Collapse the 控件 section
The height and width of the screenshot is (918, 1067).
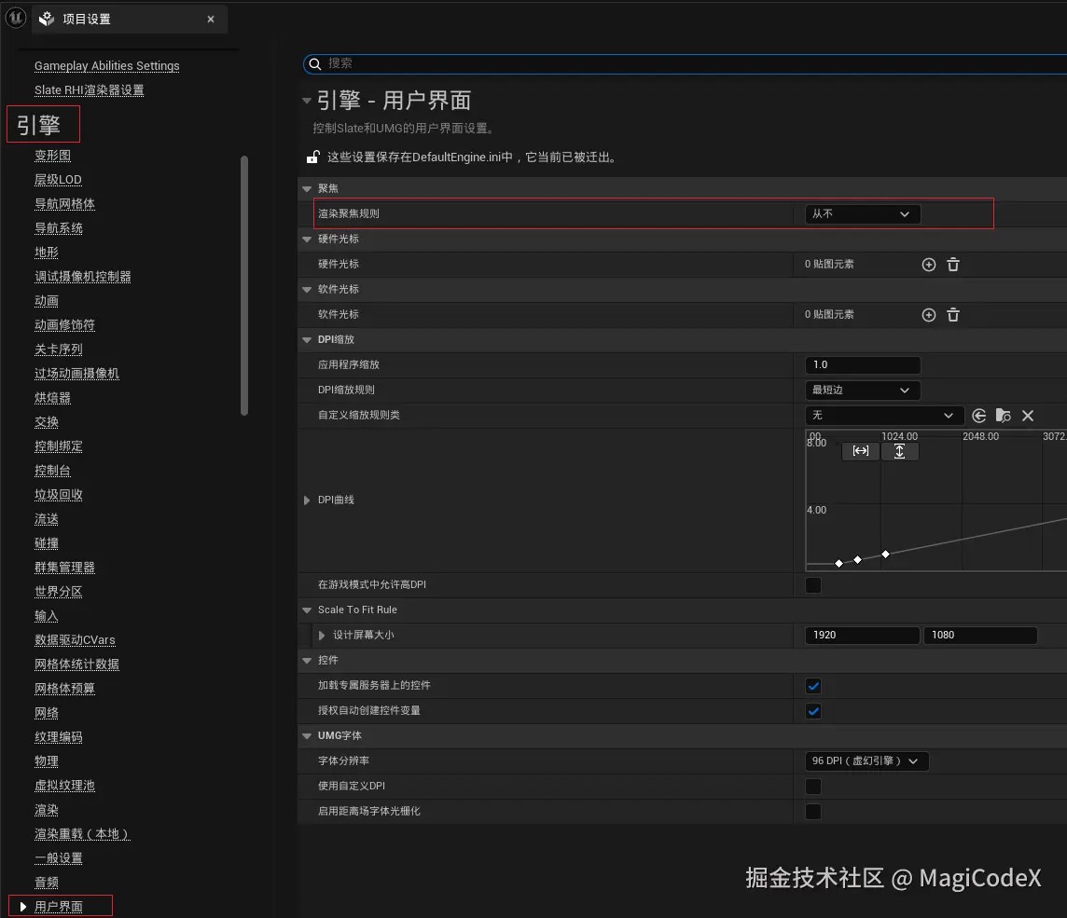pos(307,661)
